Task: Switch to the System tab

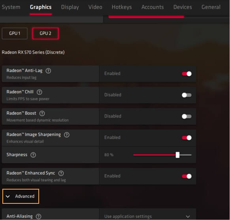Action: 11,7
